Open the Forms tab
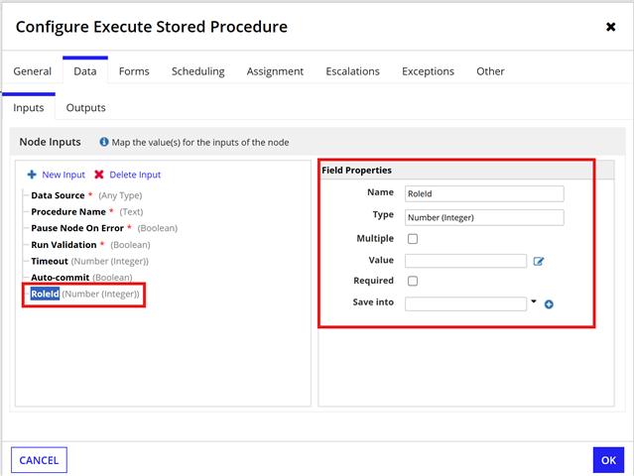 pos(134,71)
